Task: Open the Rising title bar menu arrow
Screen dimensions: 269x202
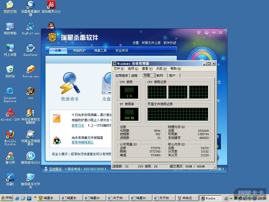Action: [x=199, y=32]
